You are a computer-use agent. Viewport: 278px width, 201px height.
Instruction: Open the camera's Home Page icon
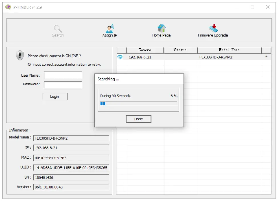(161, 28)
